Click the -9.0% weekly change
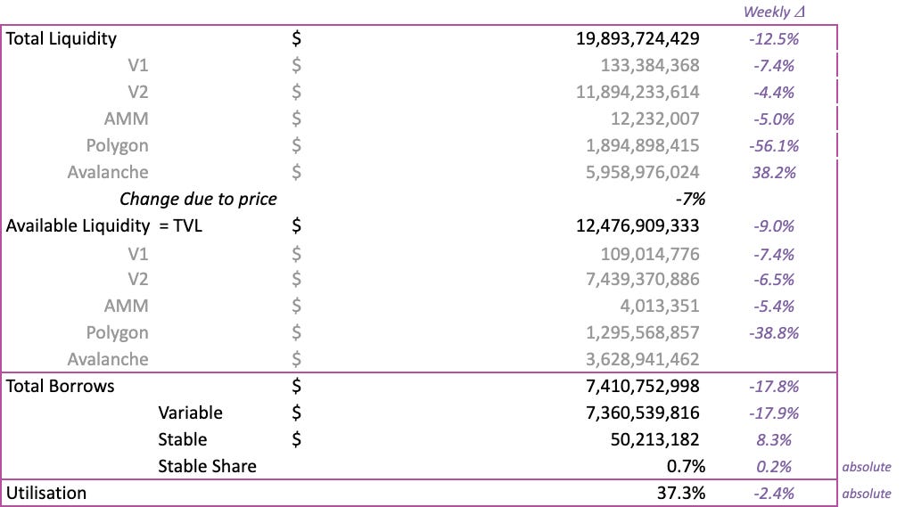 (x=774, y=226)
